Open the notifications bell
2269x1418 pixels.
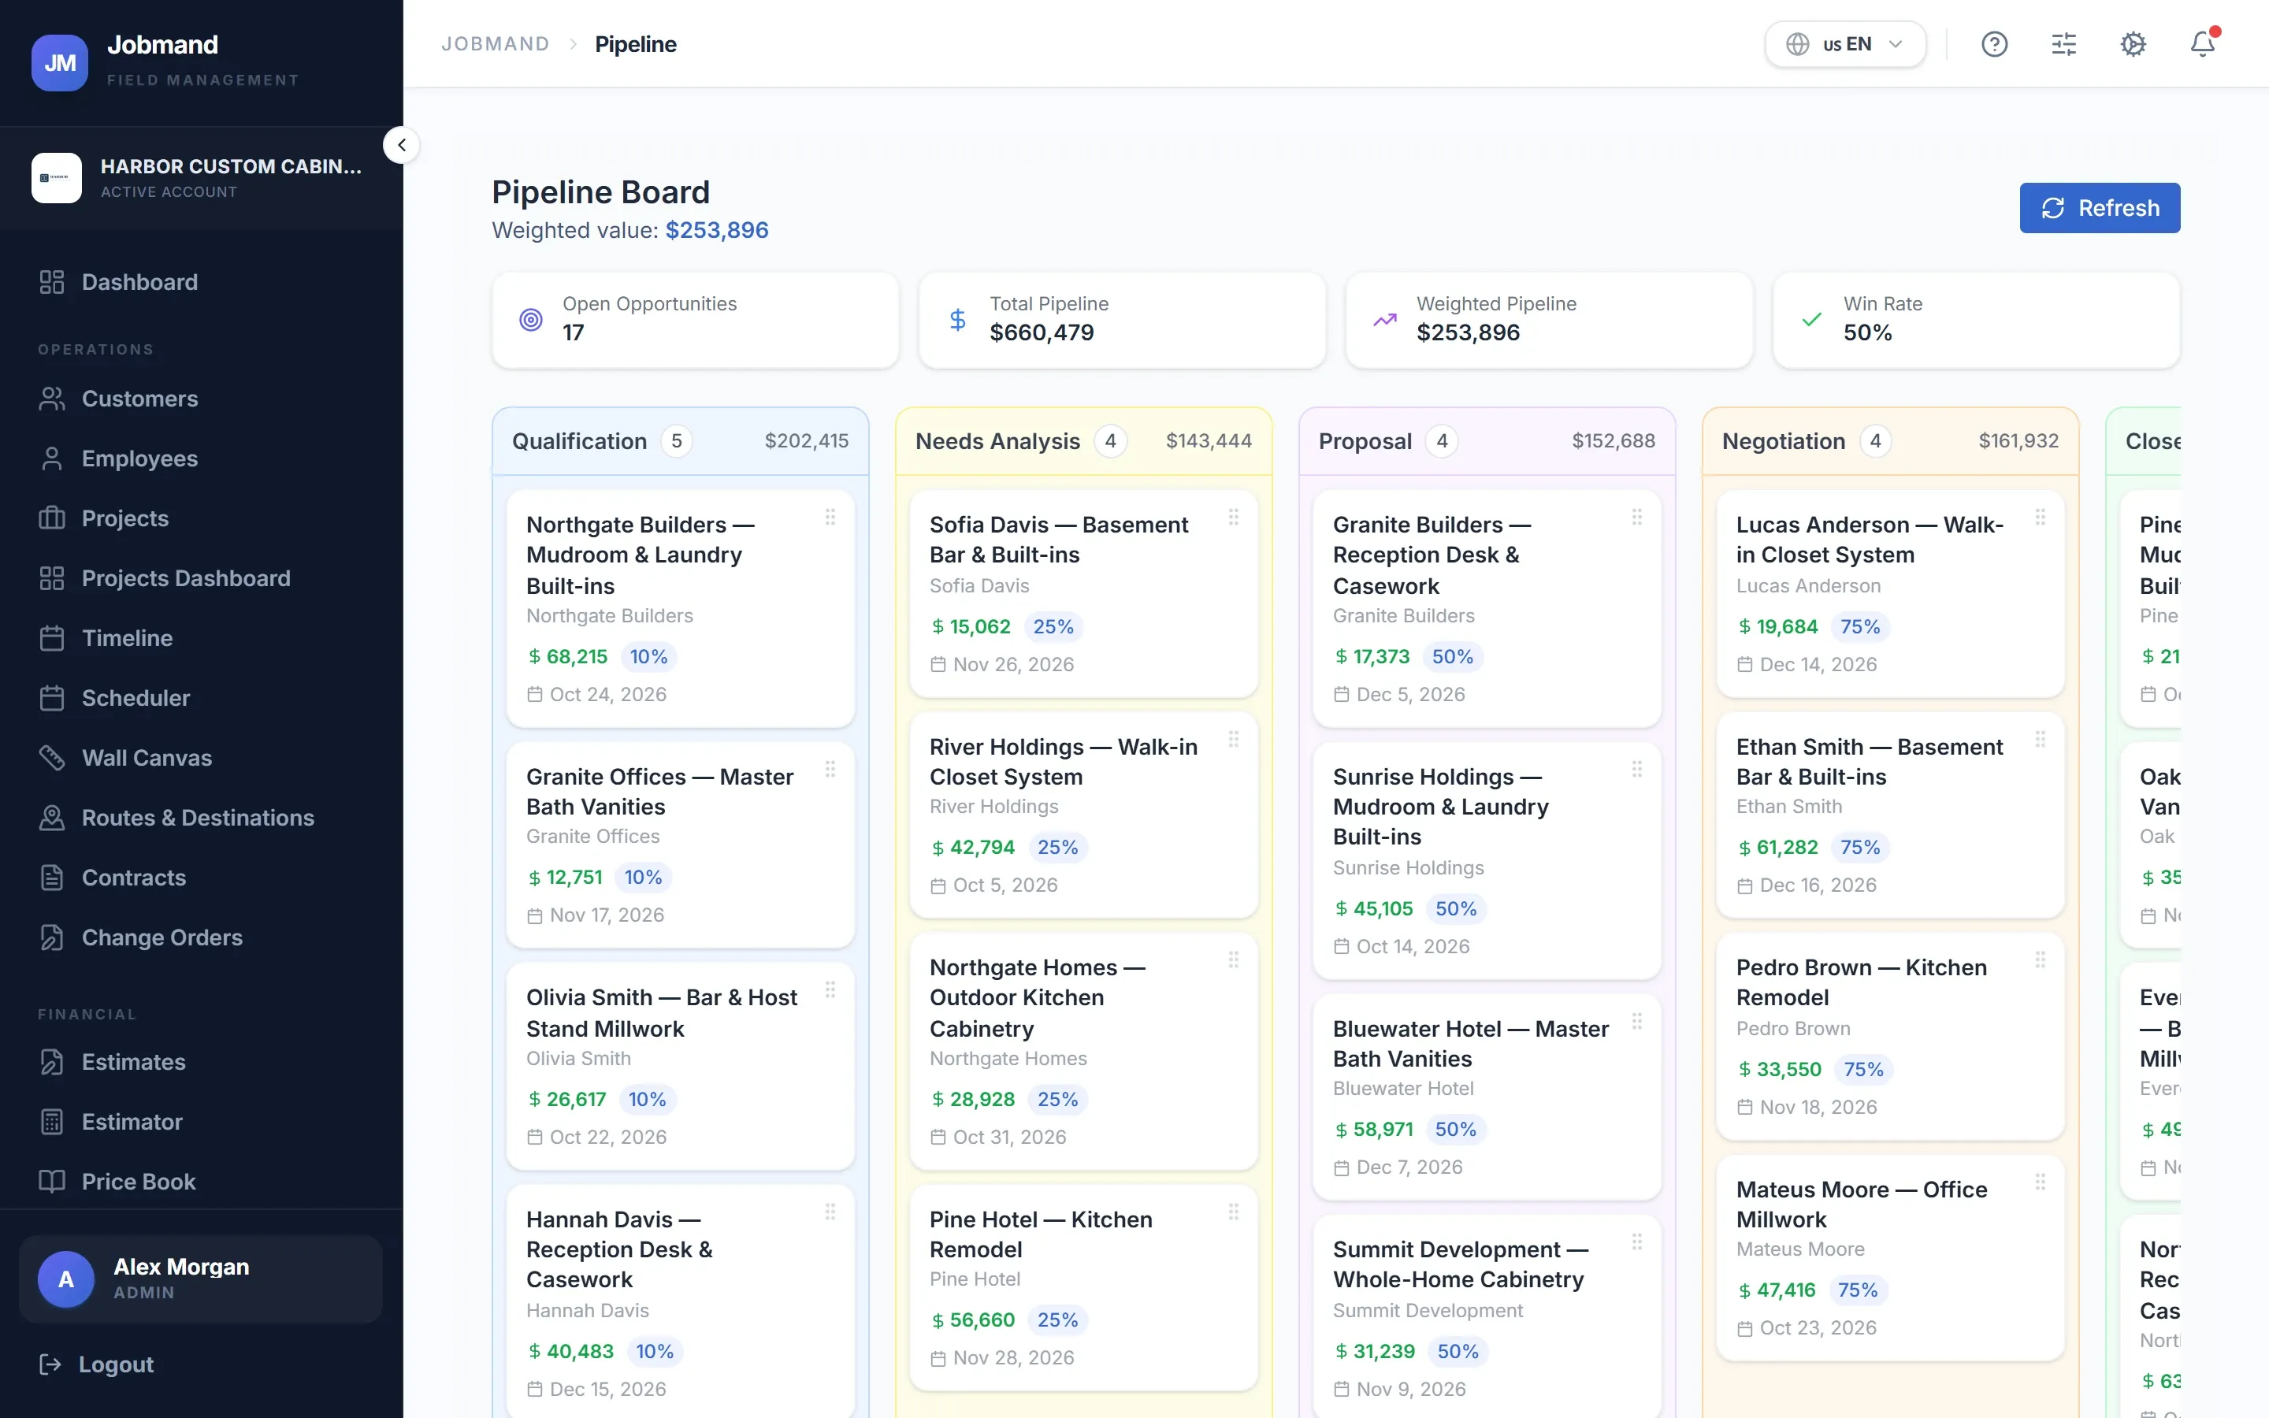tap(2203, 44)
